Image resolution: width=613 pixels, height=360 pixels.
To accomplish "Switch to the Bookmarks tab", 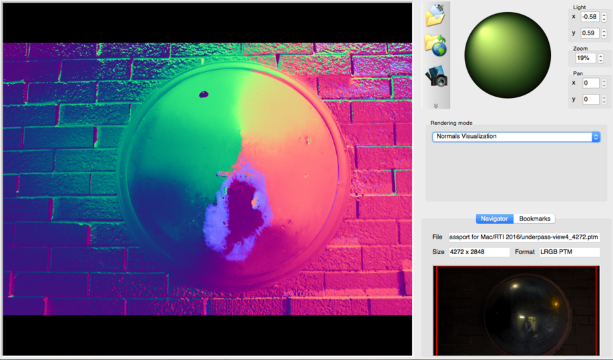I will [x=534, y=219].
